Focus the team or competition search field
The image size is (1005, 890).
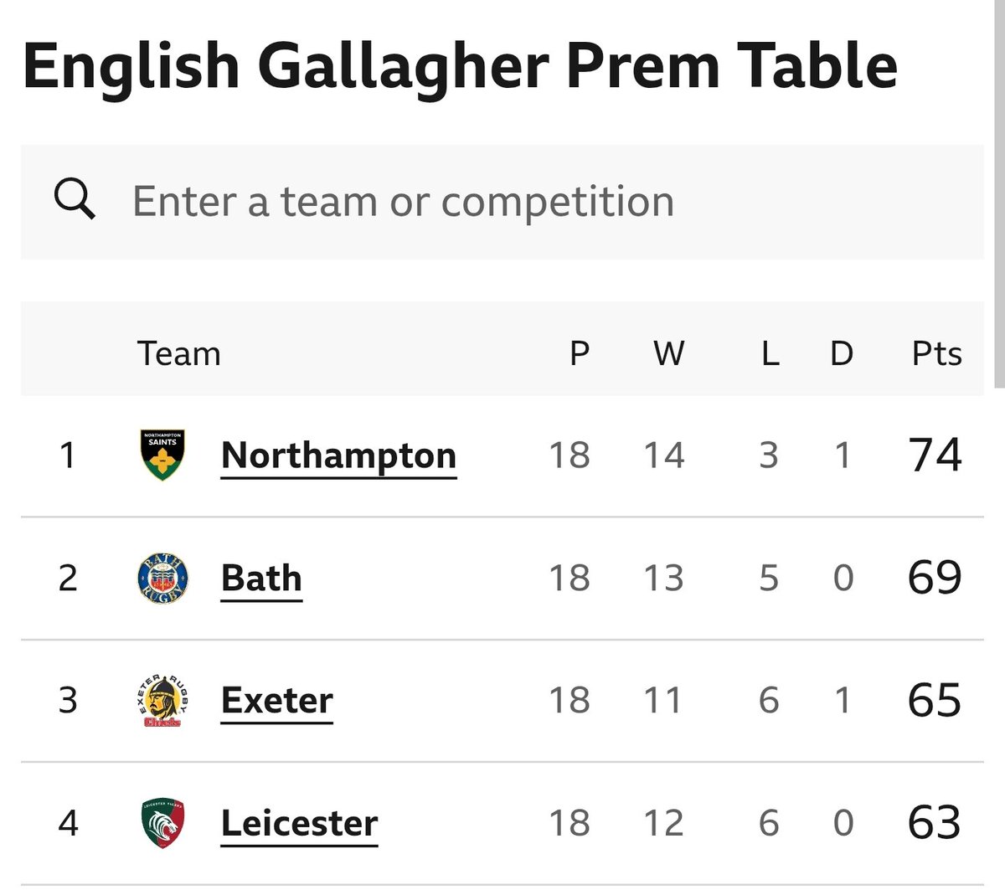502,202
